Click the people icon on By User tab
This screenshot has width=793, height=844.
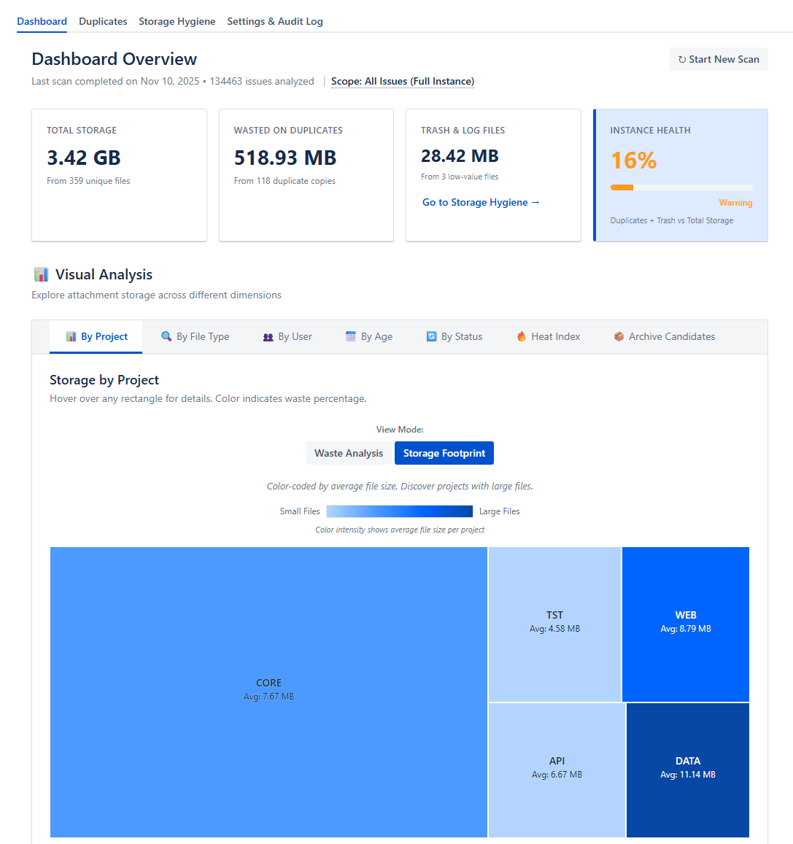(x=268, y=336)
